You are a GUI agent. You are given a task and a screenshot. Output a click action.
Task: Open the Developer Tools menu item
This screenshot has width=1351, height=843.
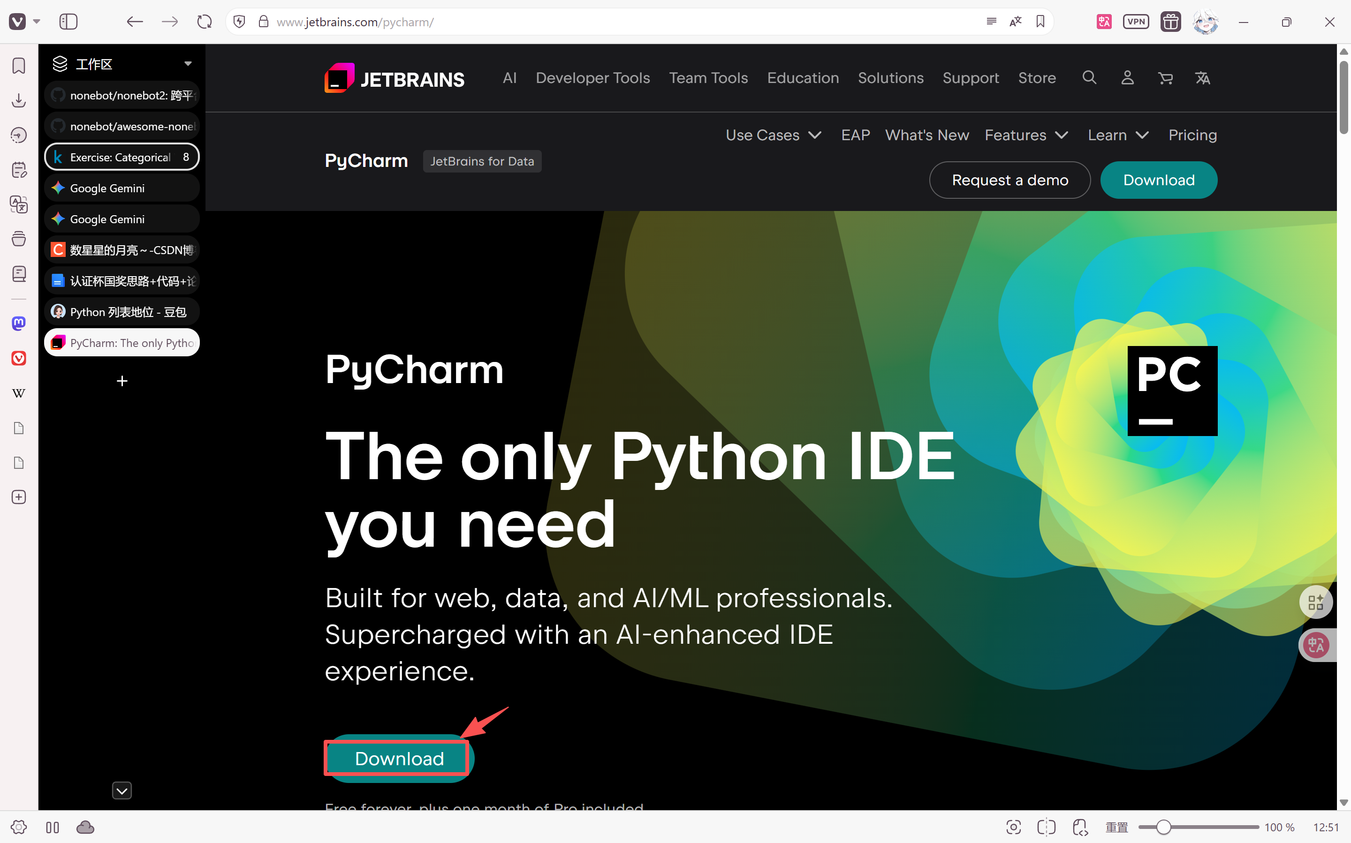click(592, 77)
